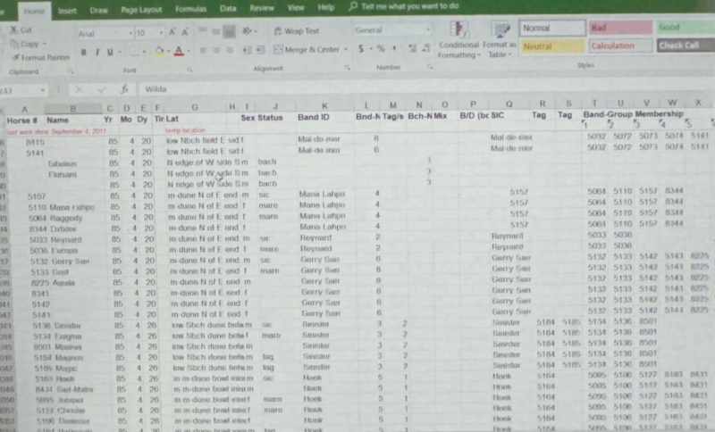Align cell text to the middle
The width and height of the screenshot is (715, 432).
tap(216, 31)
